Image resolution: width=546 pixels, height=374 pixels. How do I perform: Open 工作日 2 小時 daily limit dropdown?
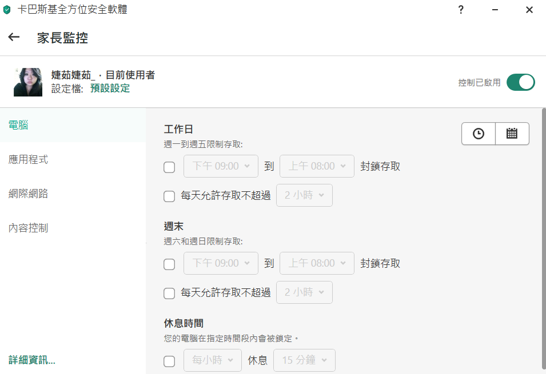[x=304, y=195]
